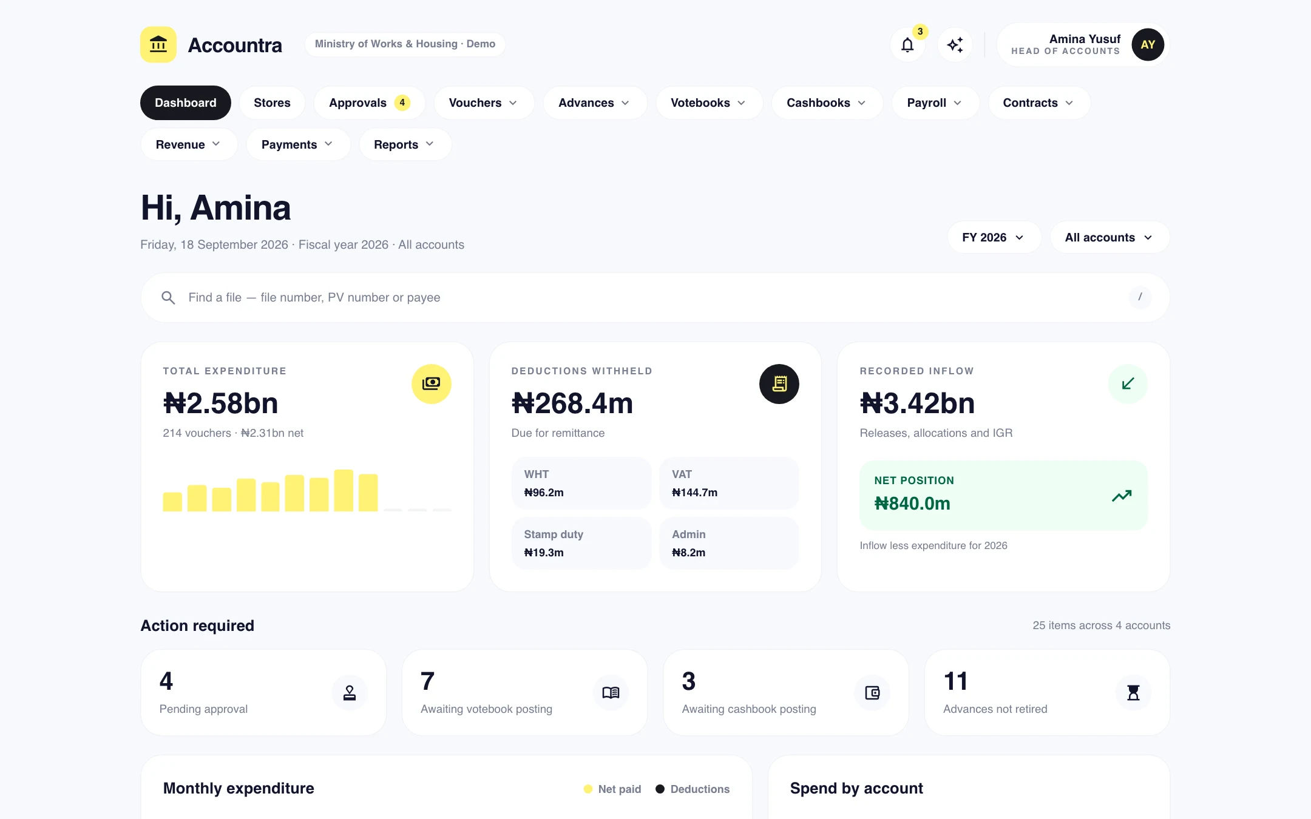Click the Spend by account heading
This screenshot has width=1311, height=819.
coord(856,788)
